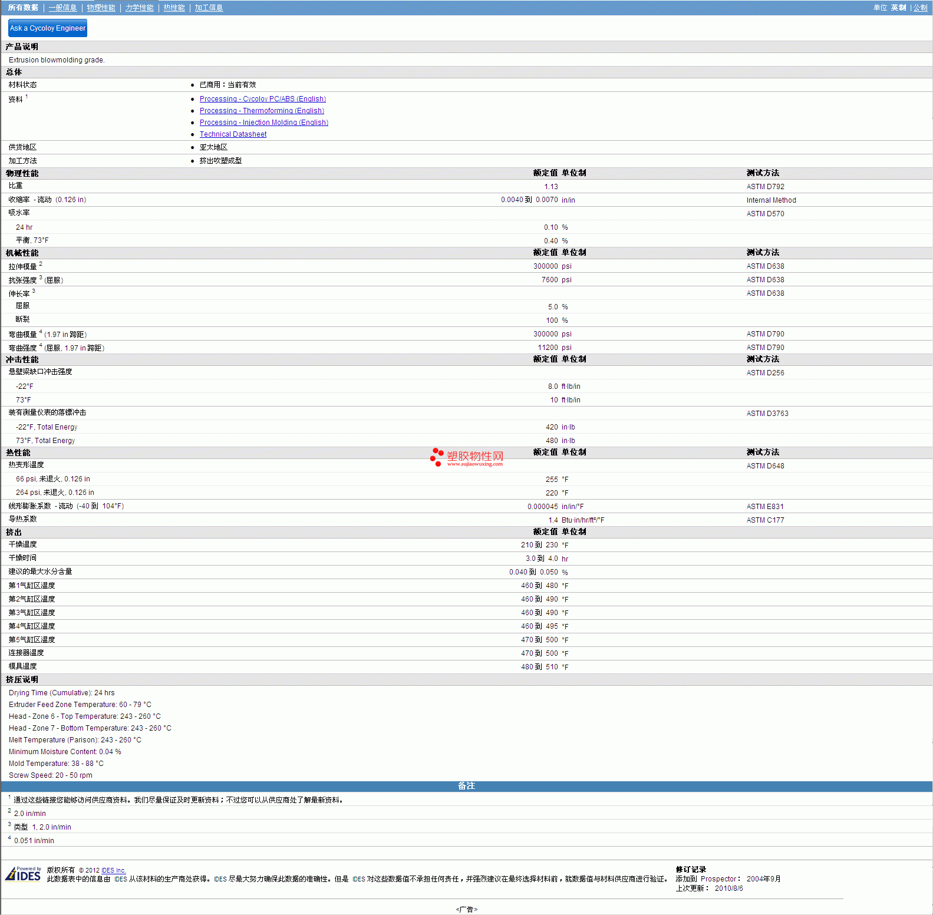
Task: Switch to the 所有数据 tab
Action: click(23, 8)
